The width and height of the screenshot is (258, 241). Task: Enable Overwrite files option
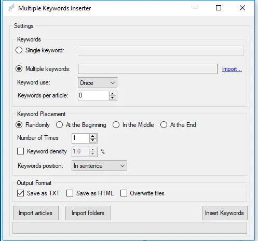124,193
